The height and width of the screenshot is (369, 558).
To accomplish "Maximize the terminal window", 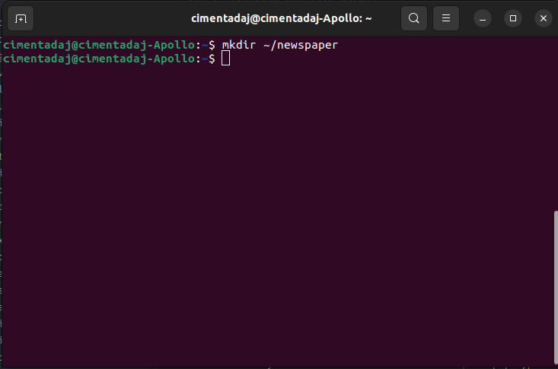I will pyautogui.click(x=513, y=17).
